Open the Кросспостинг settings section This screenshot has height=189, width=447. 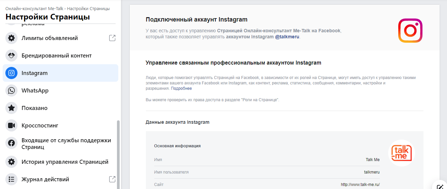pyautogui.click(x=40, y=125)
